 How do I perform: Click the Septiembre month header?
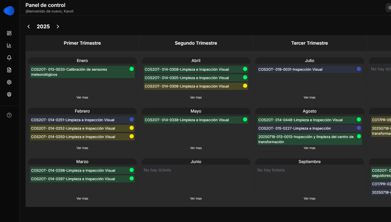click(310, 161)
